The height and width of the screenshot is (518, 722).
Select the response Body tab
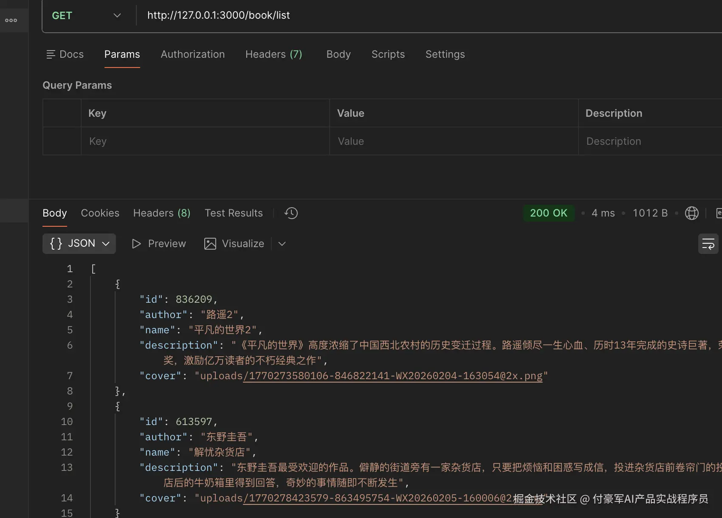55,213
